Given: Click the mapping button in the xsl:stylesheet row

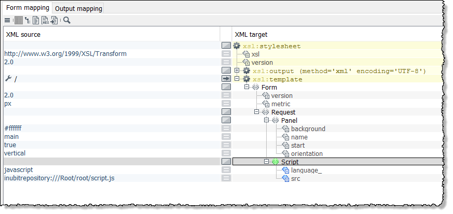Looking at the screenshot, I should 226,46.
